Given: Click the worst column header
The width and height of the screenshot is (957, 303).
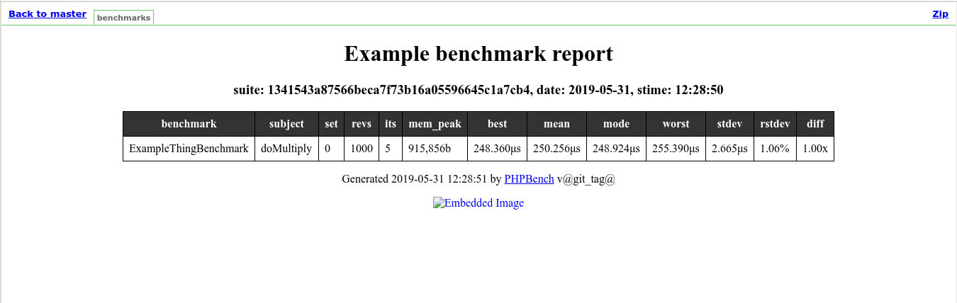Looking at the screenshot, I should pyautogui.click(x=676, y=124).
